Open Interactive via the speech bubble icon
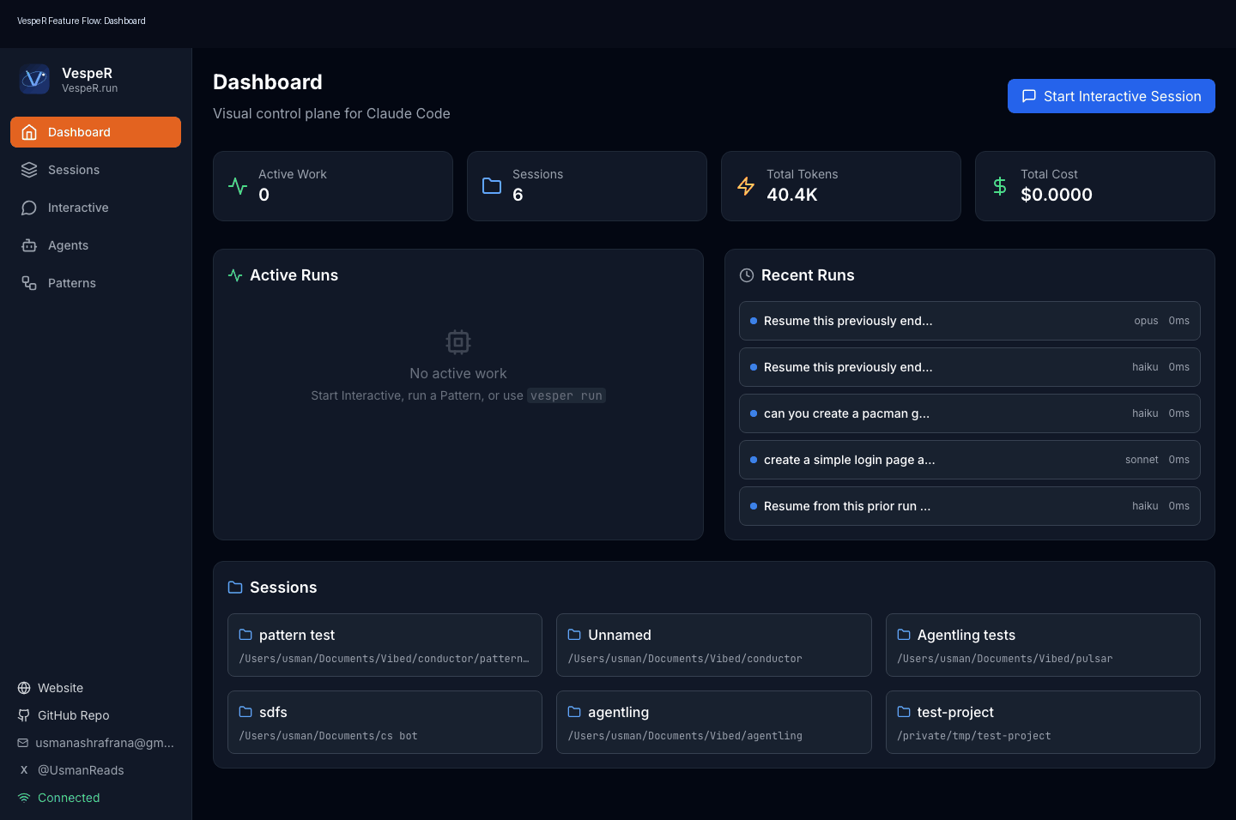This screenshot has height=820, width=1236. coord(28,208)
